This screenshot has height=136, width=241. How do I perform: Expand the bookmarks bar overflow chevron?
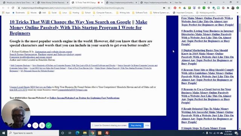(x=238, y=13)
